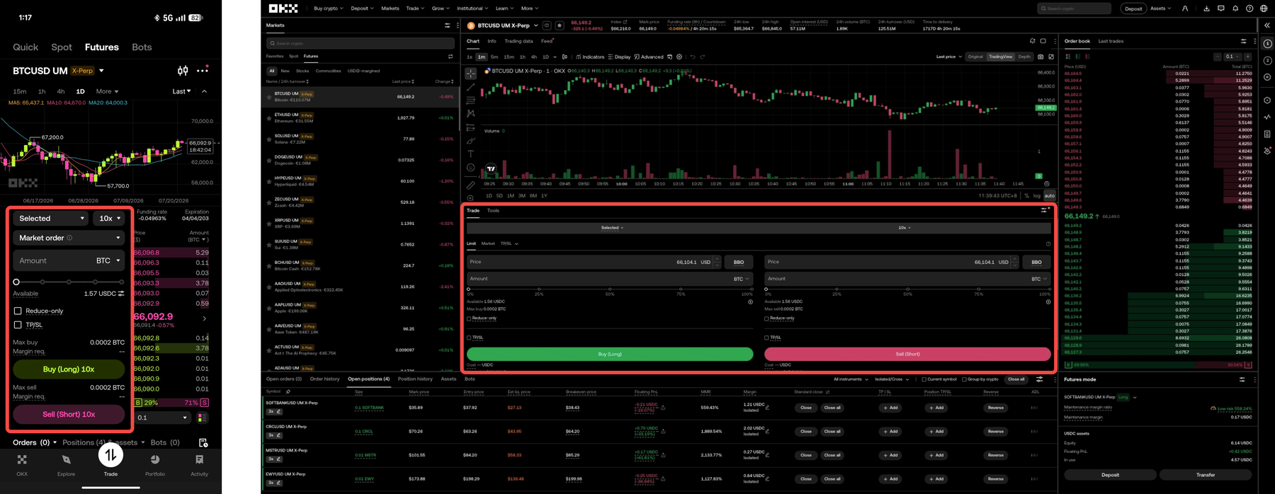Image resolution: width=1275 pixels, height=494 pixels.
Task: Enable TP/SL on desktop buy side
Action: tap(469, 338)
